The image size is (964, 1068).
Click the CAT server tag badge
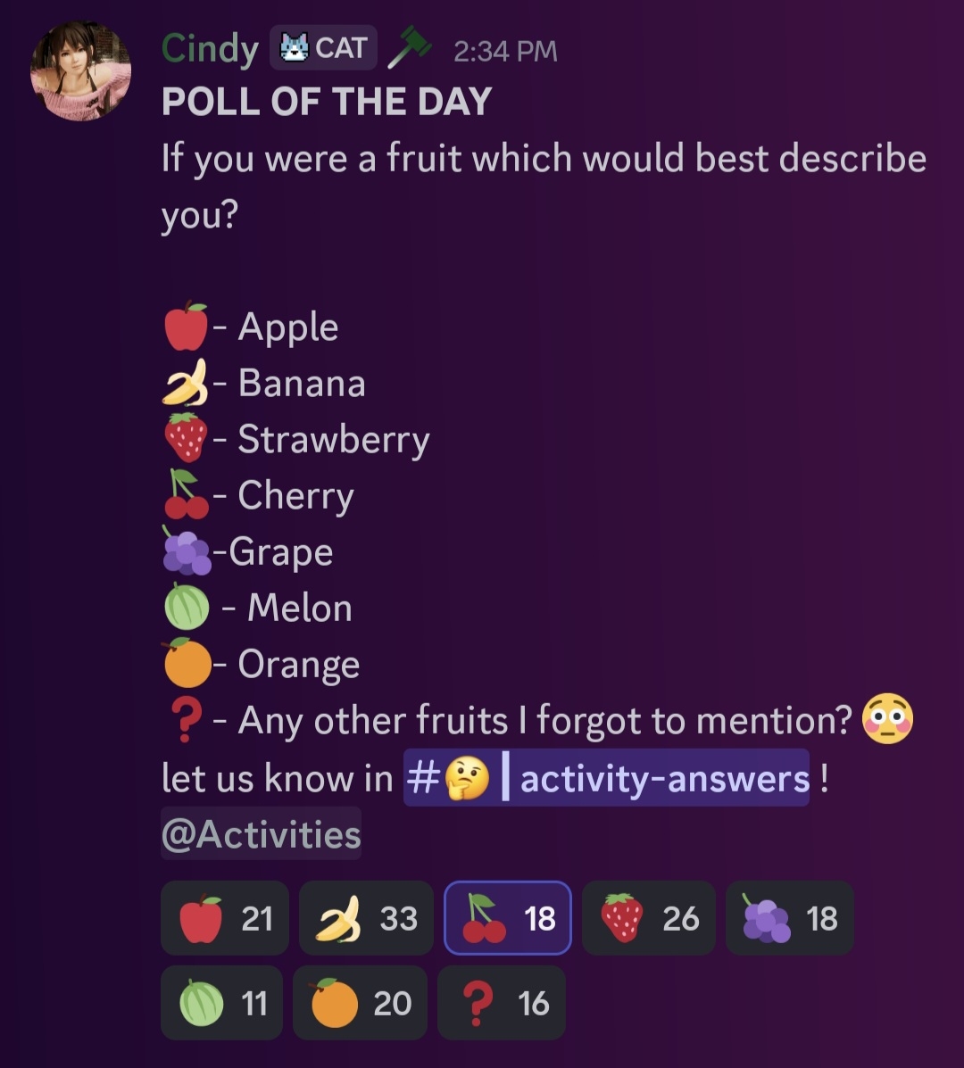[323, 48]
